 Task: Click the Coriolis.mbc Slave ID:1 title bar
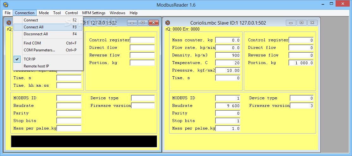[x=228, y=23]
